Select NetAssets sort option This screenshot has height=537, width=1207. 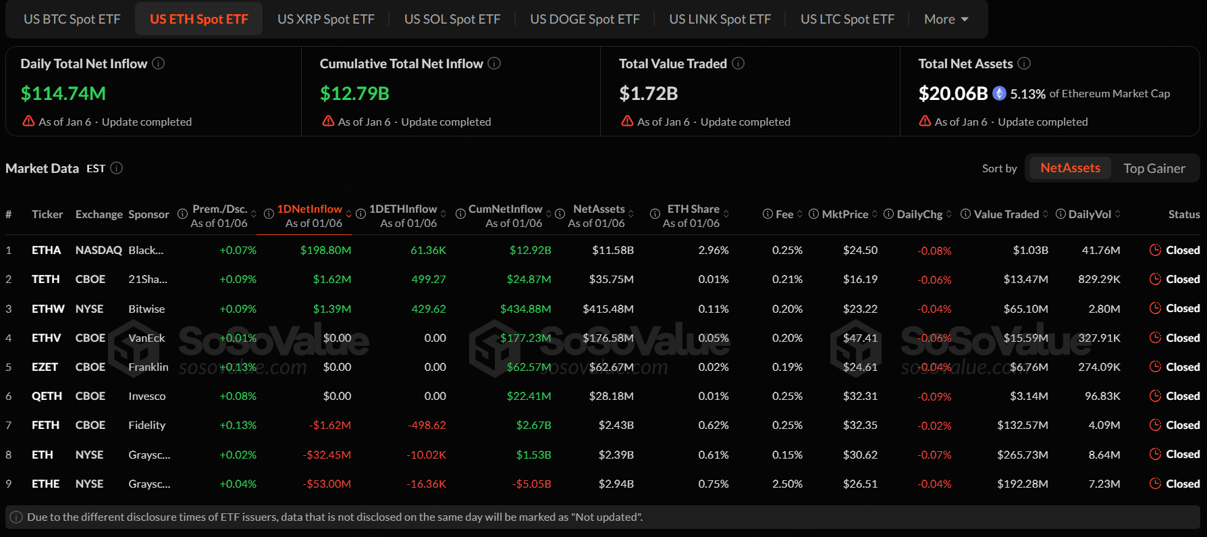point(1070,168)
